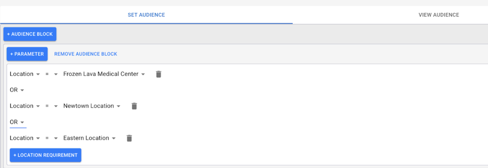Remove the Eastern Location parameter row

click(129, 138)
